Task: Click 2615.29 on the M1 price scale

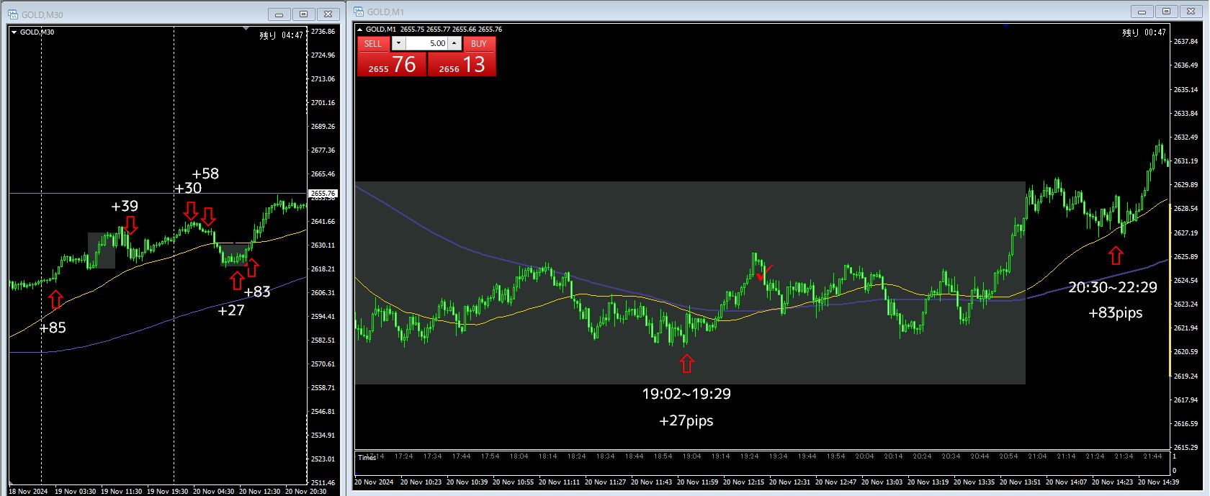Action: tap(1186, 447)
